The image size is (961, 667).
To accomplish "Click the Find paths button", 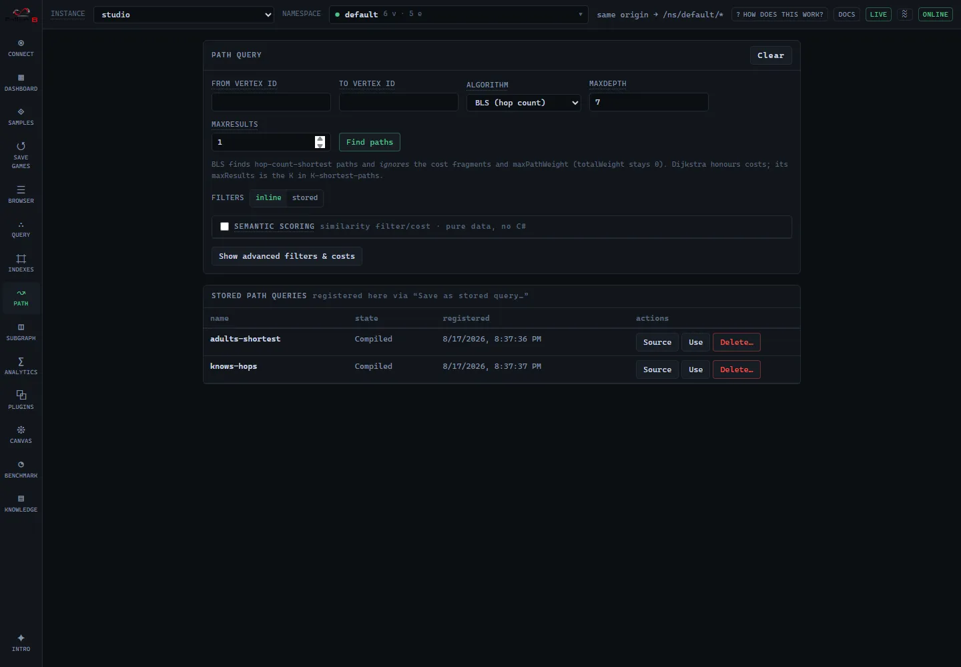I will [370, 142].
